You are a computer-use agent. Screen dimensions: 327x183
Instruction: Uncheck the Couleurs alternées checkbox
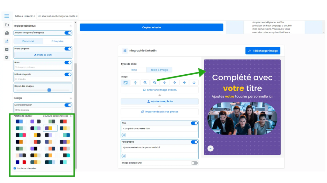pos(15,168)
